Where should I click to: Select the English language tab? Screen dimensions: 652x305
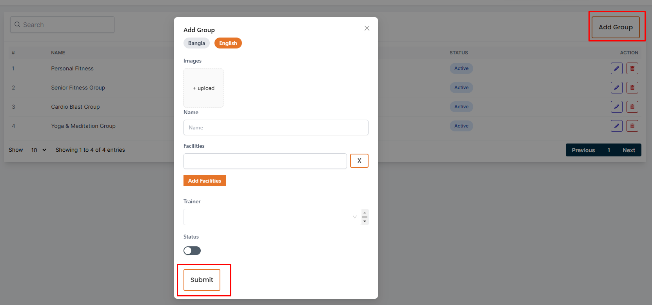tap(228, 43)
